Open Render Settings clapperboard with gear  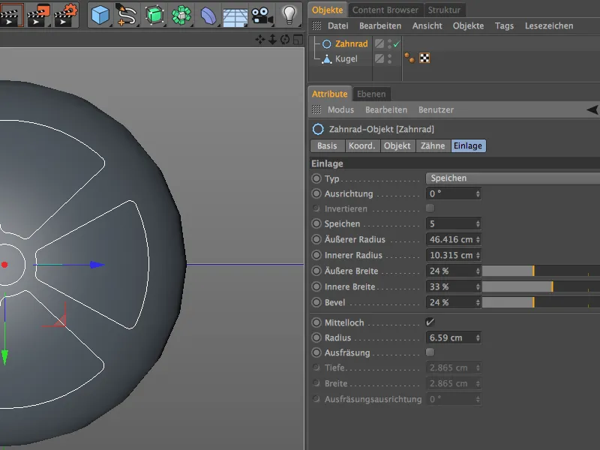pyautogui.click(x=65, y=15)
